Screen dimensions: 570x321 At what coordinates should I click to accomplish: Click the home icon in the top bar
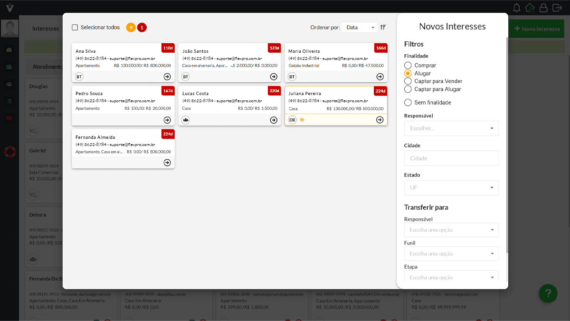tap(530, 8)
